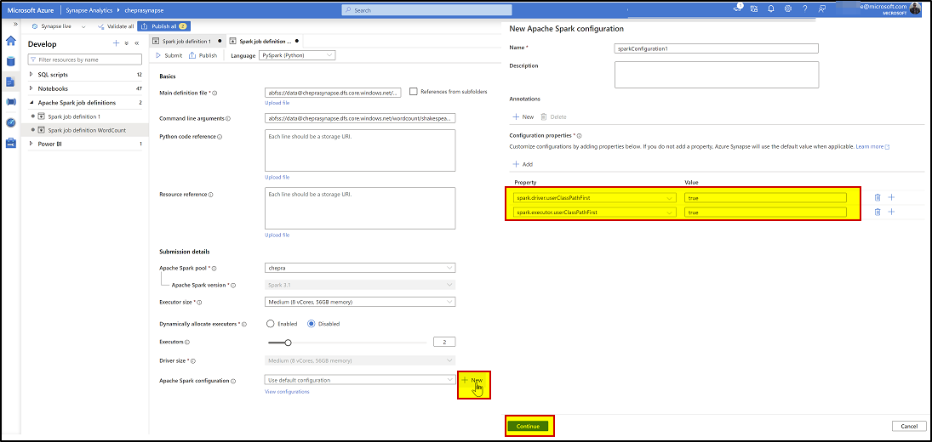
Task: Open Spark job definition WordCount in tree
Action: click(x=87, y=130)
